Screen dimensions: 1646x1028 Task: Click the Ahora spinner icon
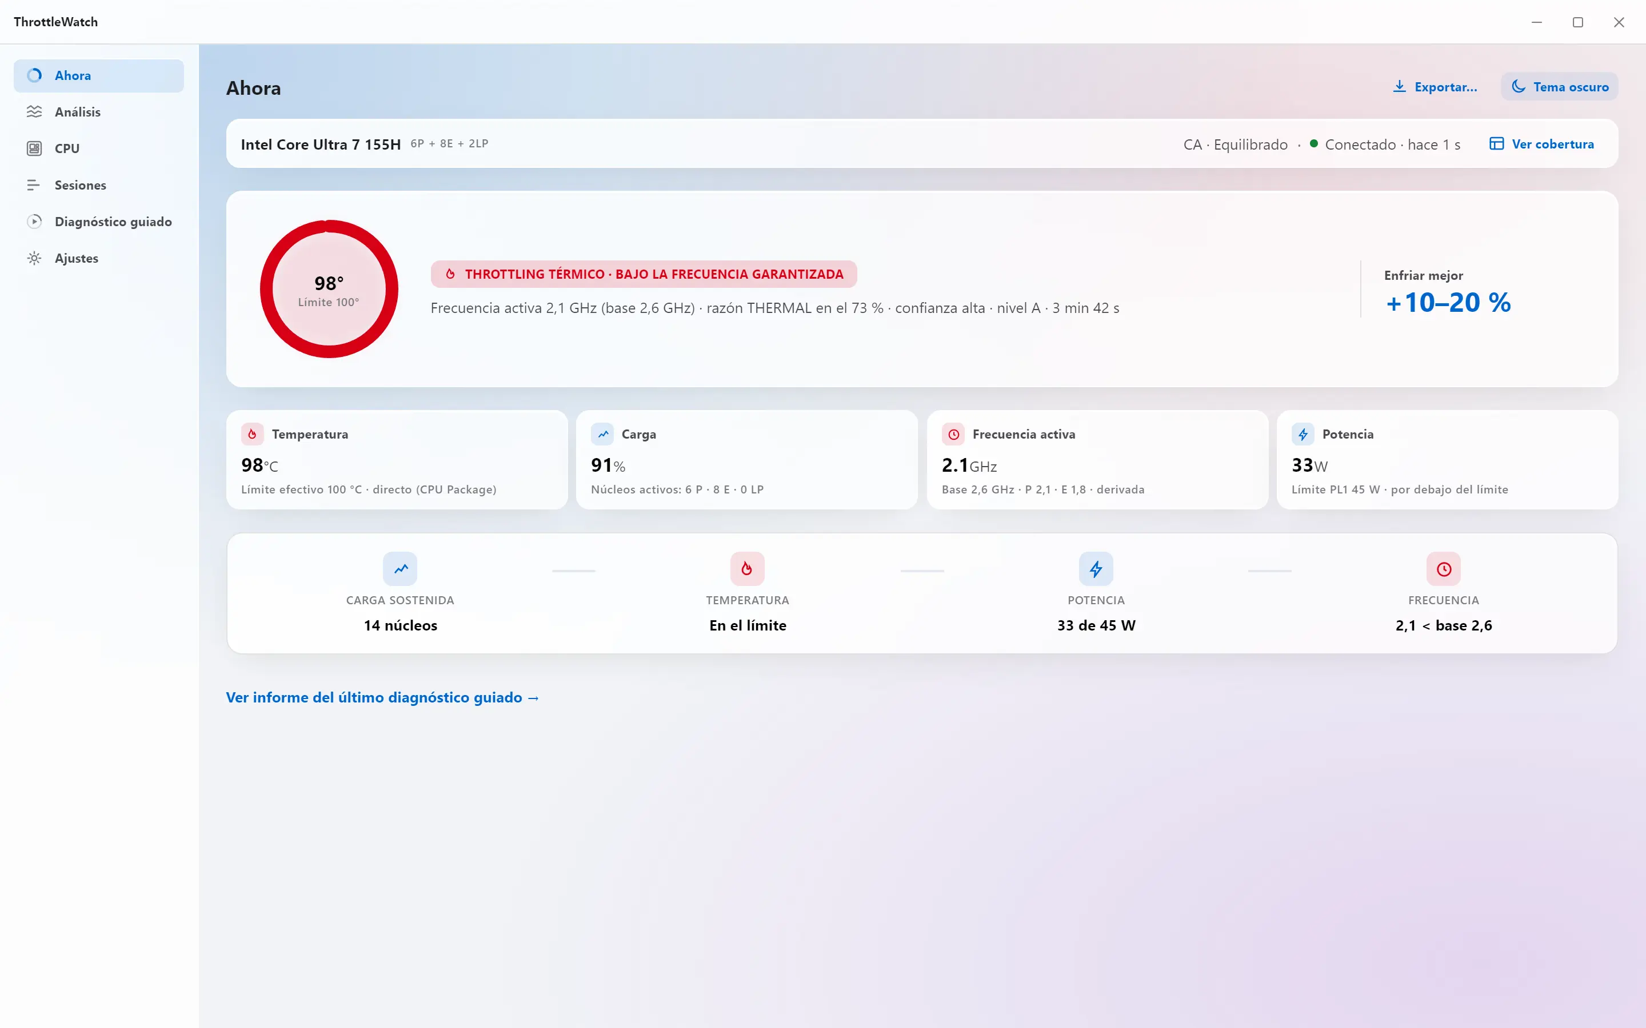pyautogui.click(x=34, y=75)
